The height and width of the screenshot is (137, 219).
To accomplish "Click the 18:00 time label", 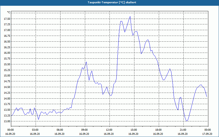I will point(158,130).
